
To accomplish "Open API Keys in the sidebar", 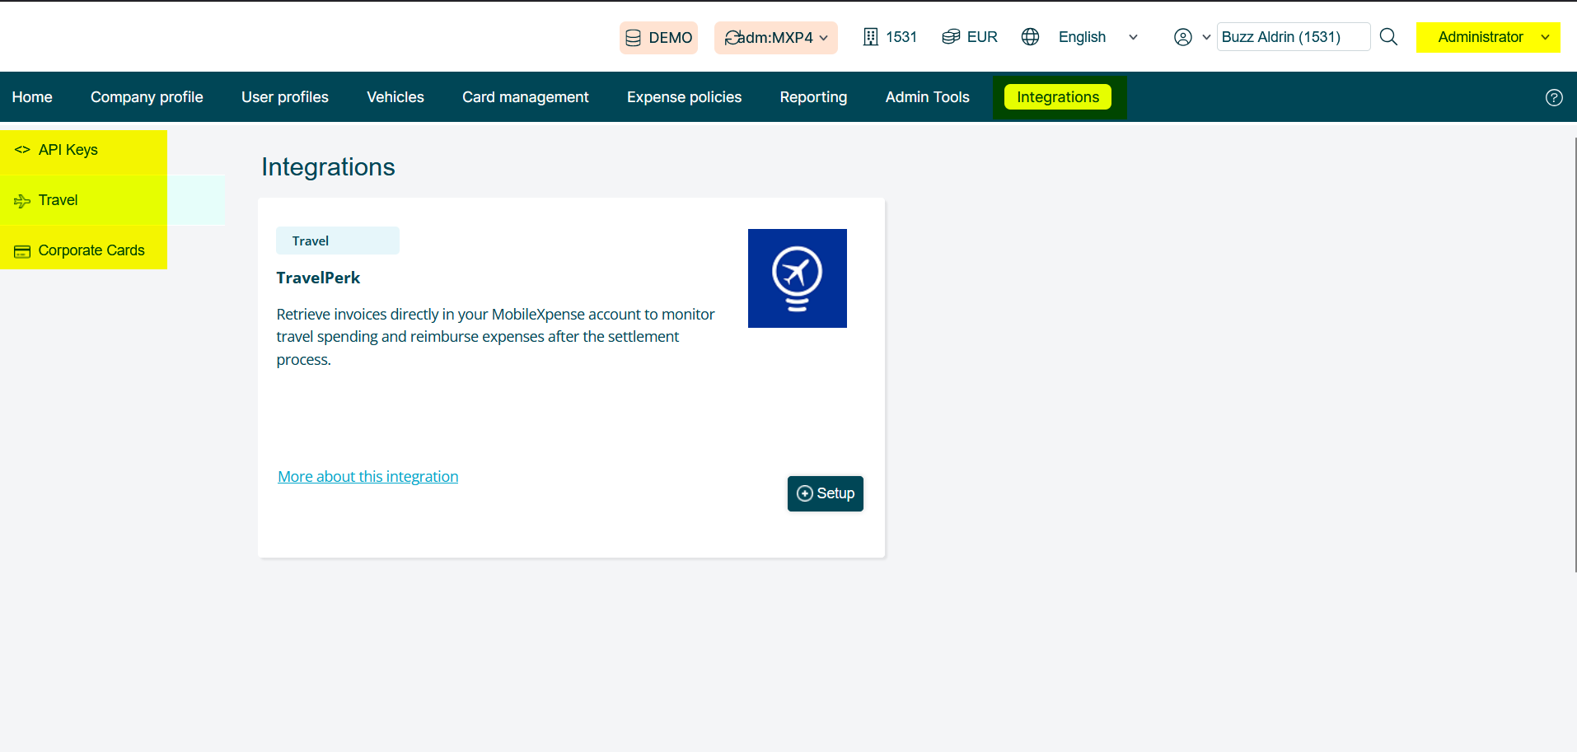I will [68, 150].
